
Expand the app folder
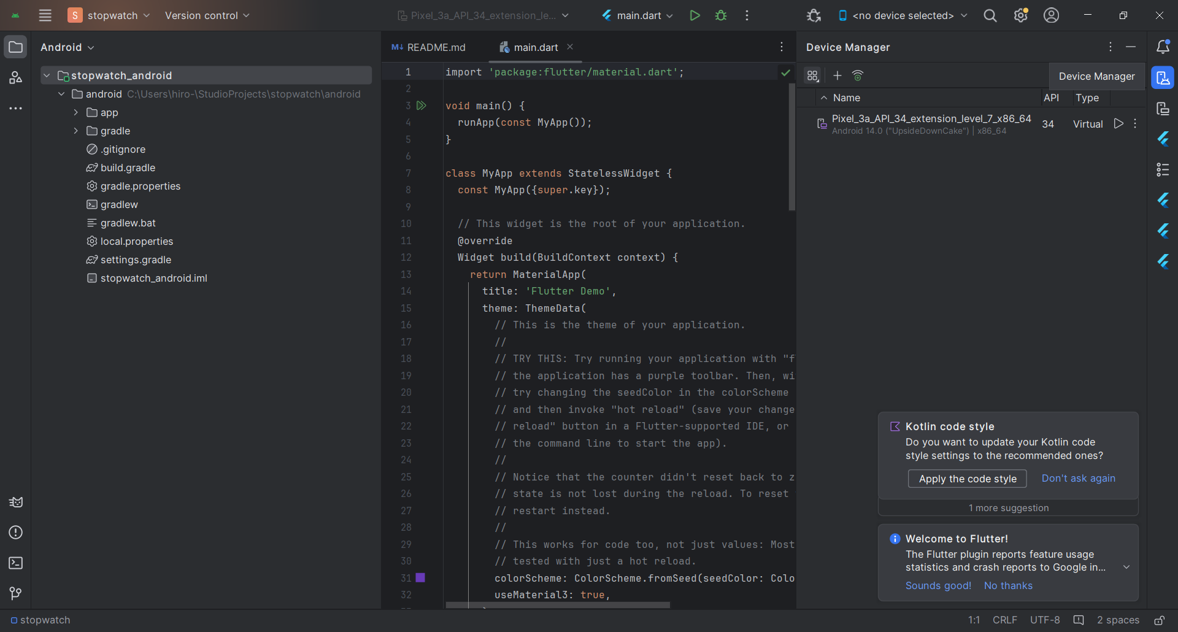tap(75, 112)
